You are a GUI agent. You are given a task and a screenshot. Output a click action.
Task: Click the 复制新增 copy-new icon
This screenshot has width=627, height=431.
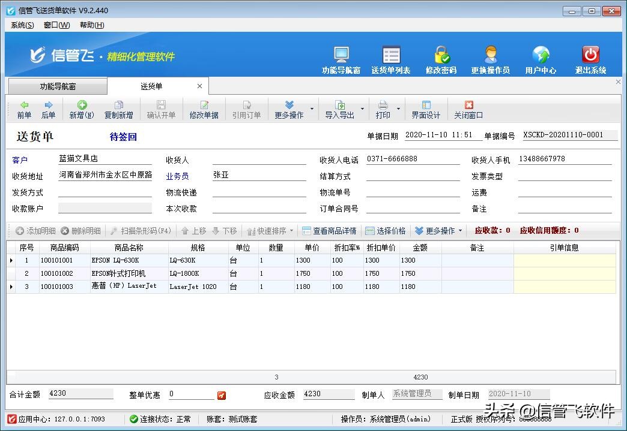[118, 109]
